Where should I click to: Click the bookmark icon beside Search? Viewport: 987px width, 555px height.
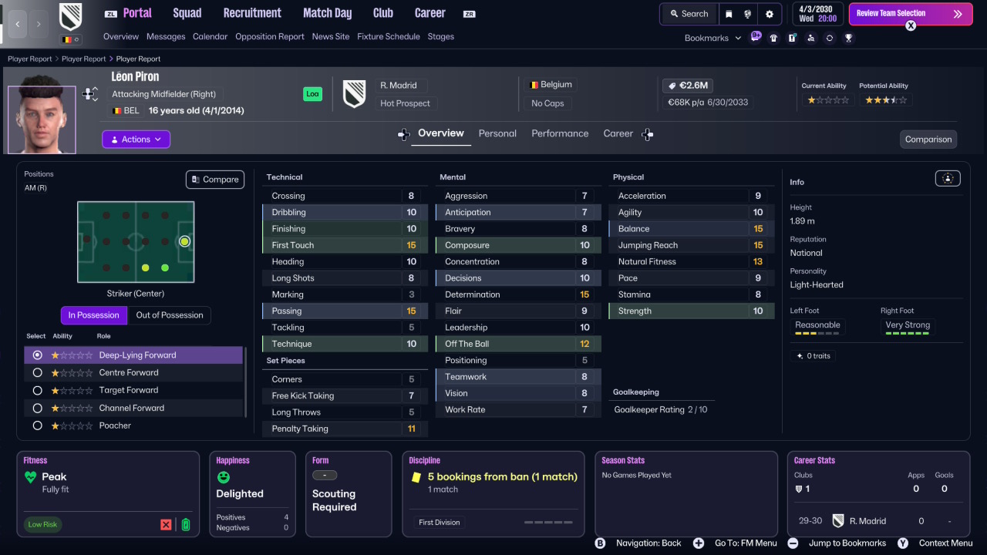coord(729,14)
